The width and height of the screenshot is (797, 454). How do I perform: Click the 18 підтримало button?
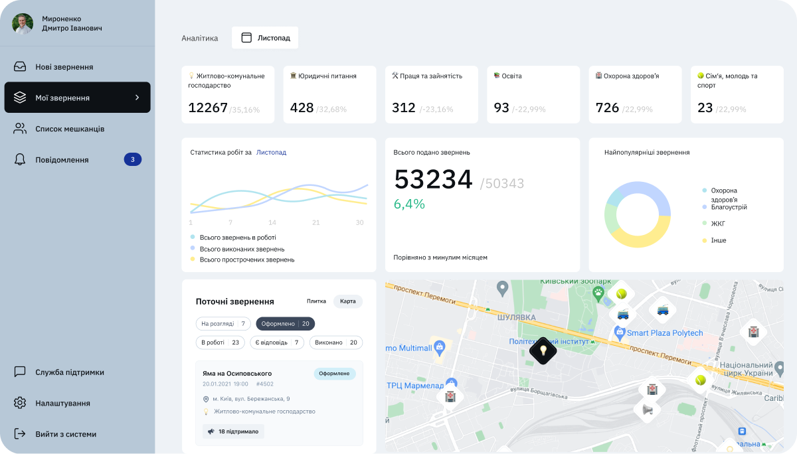coord(234,431)
